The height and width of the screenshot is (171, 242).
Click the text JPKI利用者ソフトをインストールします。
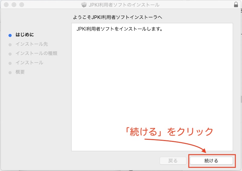[119, 29]
